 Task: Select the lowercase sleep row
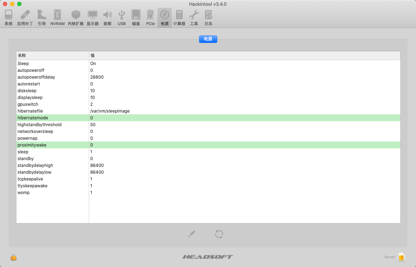pos(208,152)
